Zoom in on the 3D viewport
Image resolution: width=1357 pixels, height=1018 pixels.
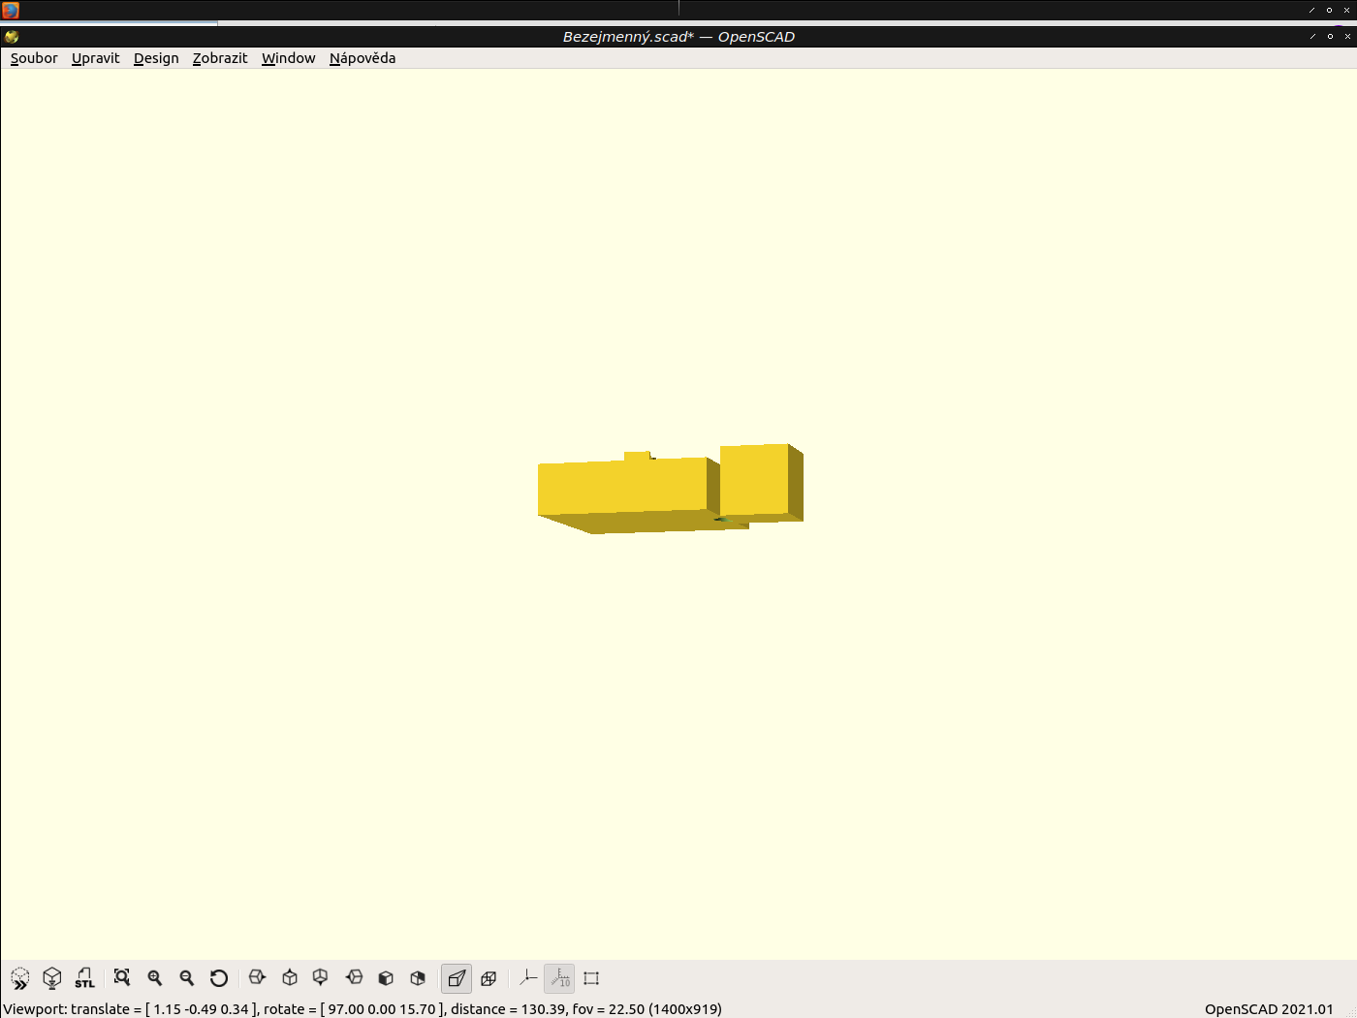pos(154,978)
